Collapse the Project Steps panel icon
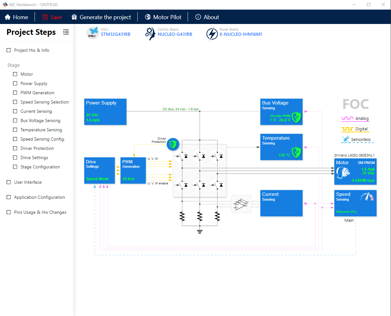 66,32
